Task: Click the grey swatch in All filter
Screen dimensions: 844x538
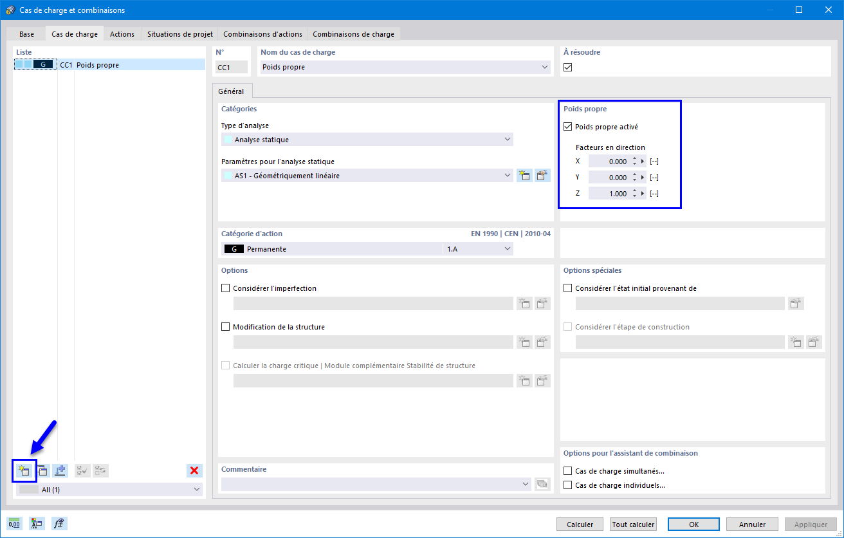Action: click(29, 490)
